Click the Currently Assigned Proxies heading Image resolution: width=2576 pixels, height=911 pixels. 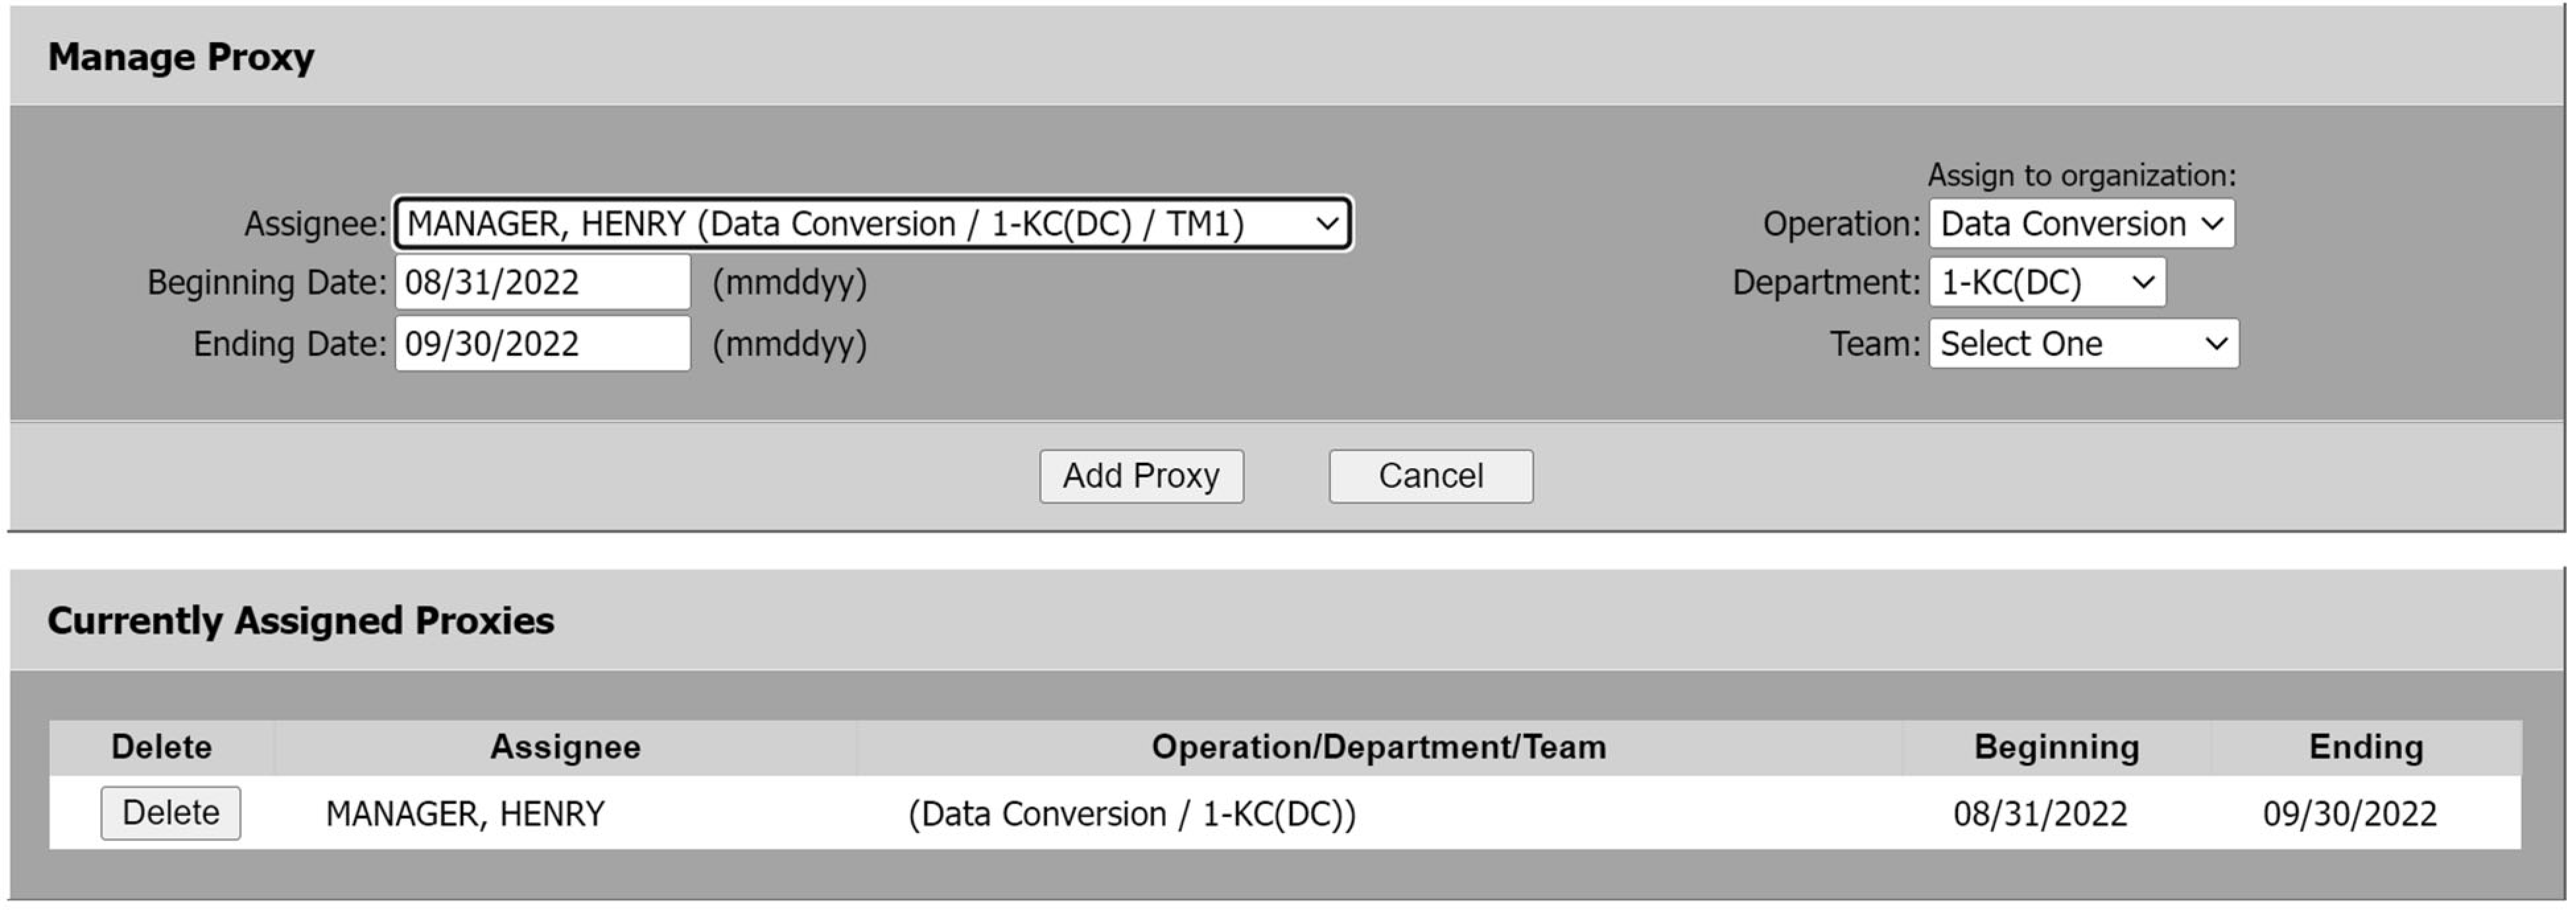pyautogui.click(x=300, y=621)
